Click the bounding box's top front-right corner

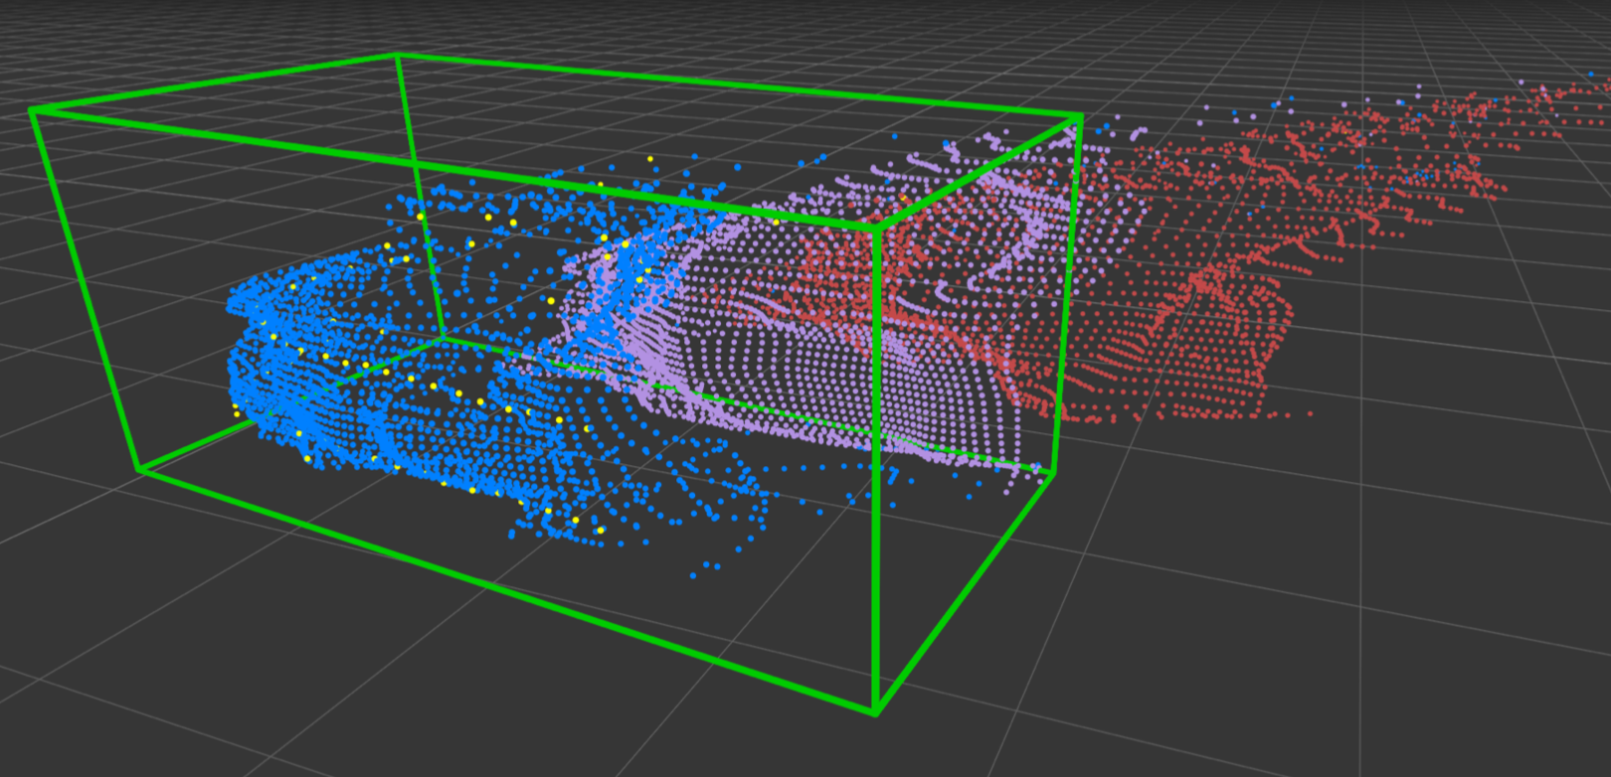tap(875, 228)
